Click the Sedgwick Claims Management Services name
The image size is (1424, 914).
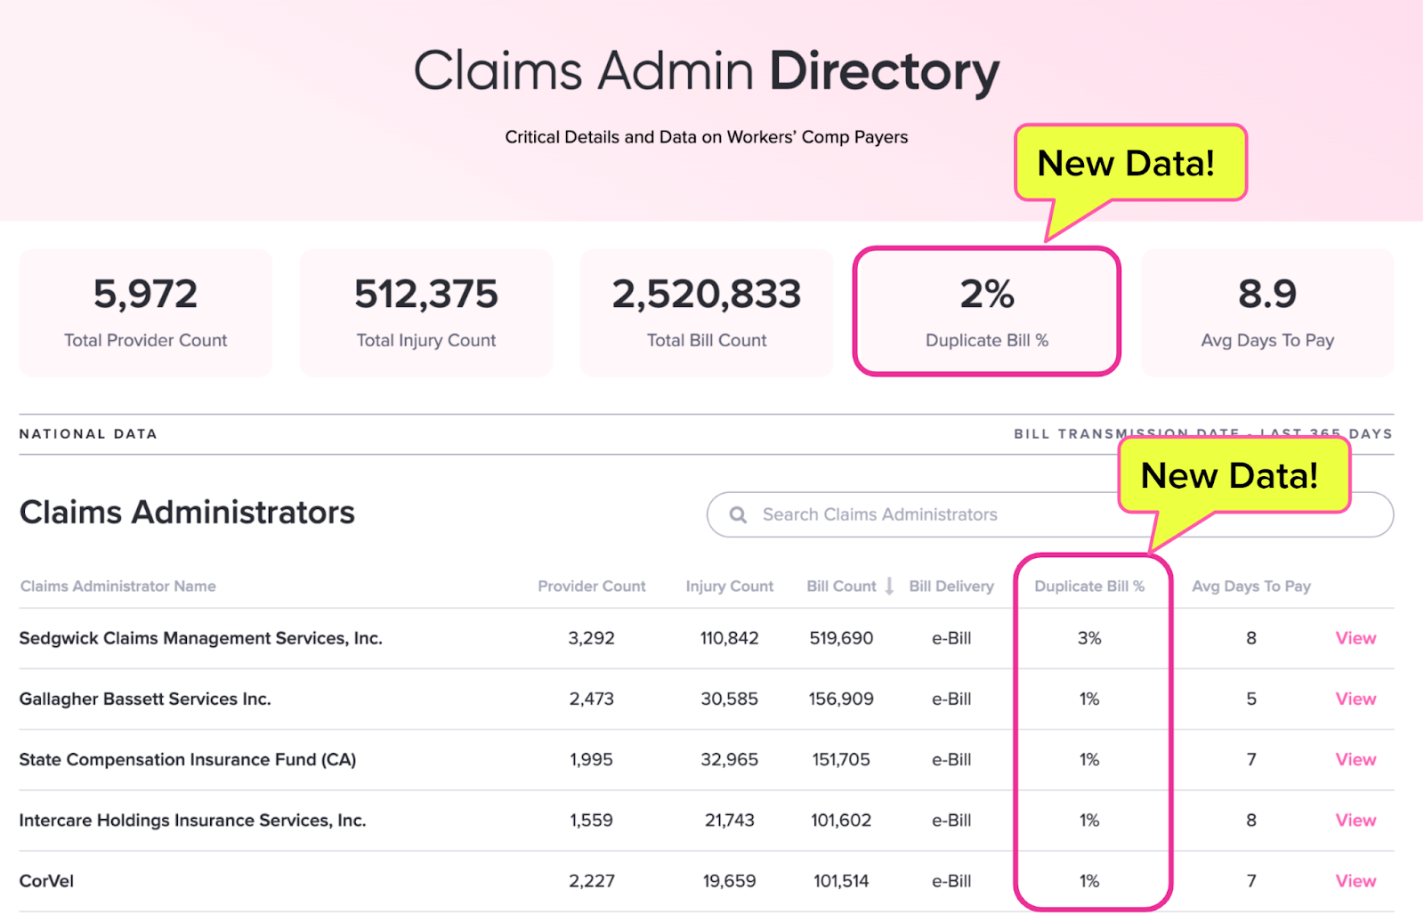click(x=200, y=638)
